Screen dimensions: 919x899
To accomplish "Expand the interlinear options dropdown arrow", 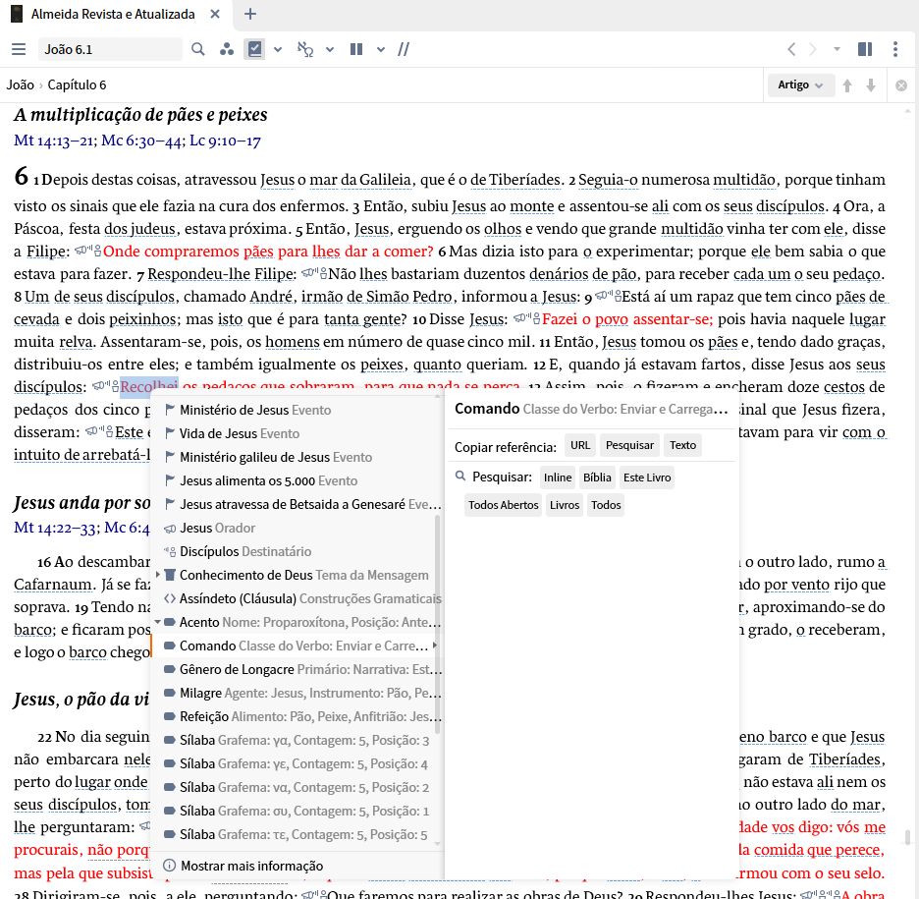I will 330,50.
